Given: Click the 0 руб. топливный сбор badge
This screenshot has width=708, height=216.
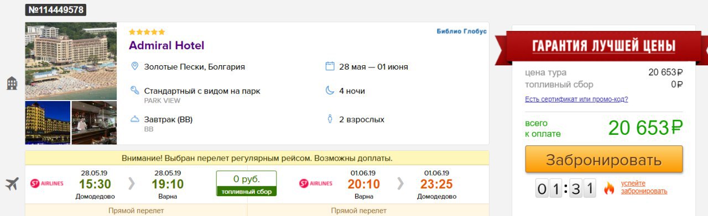Looking at the screenshot, I should 246,183.
